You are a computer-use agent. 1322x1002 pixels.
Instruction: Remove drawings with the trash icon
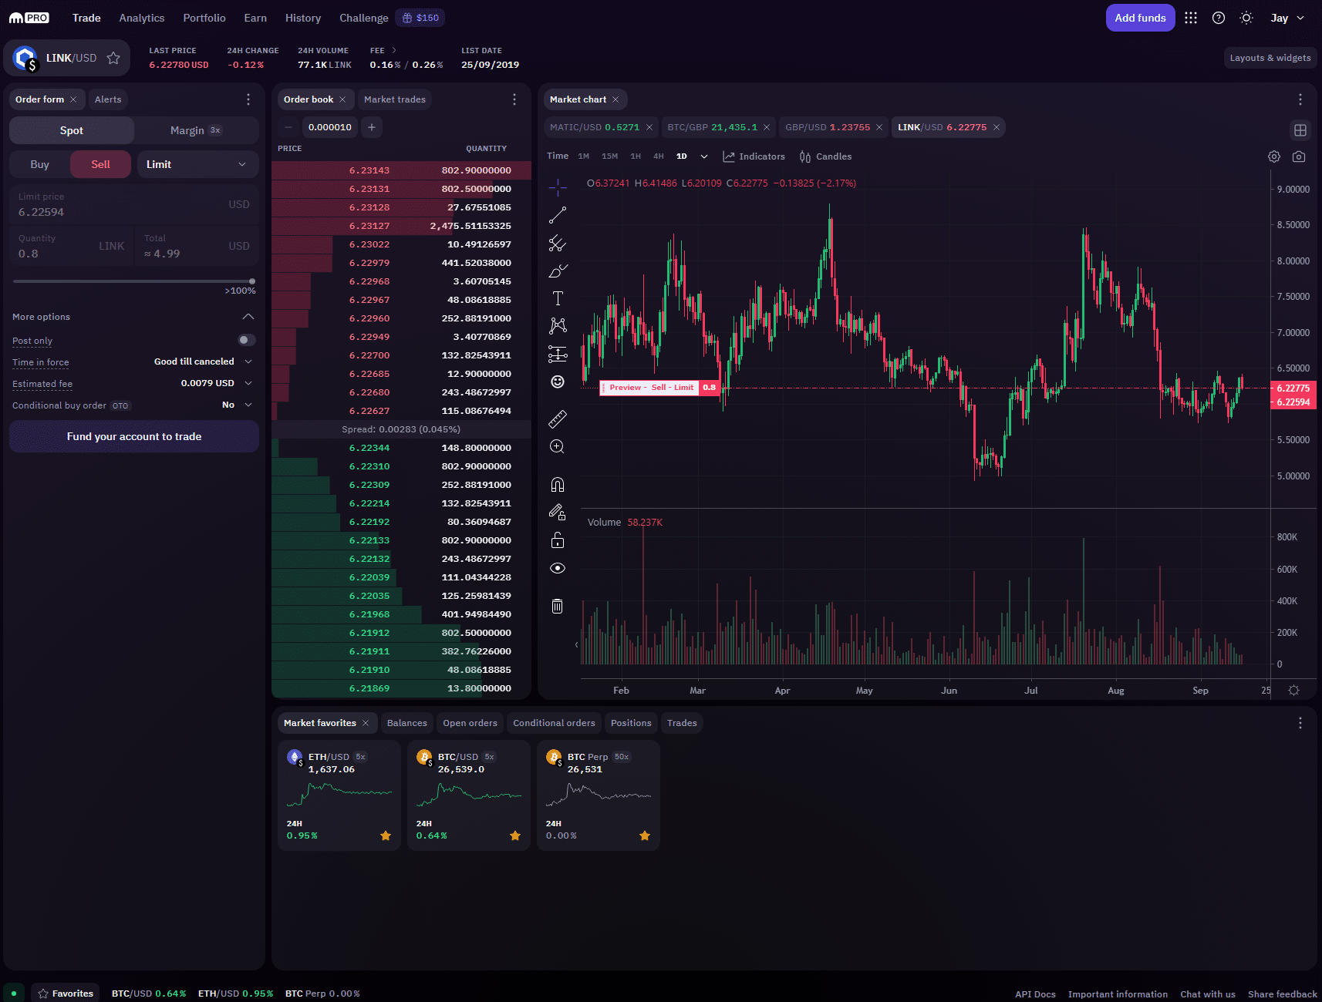(x=558, y=606)
